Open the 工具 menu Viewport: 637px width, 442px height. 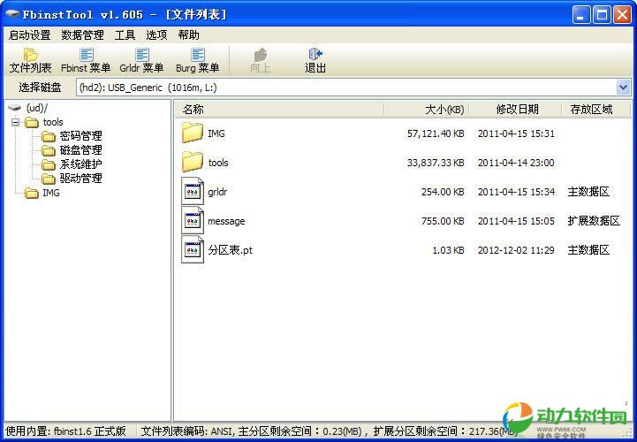pos(125,35)
